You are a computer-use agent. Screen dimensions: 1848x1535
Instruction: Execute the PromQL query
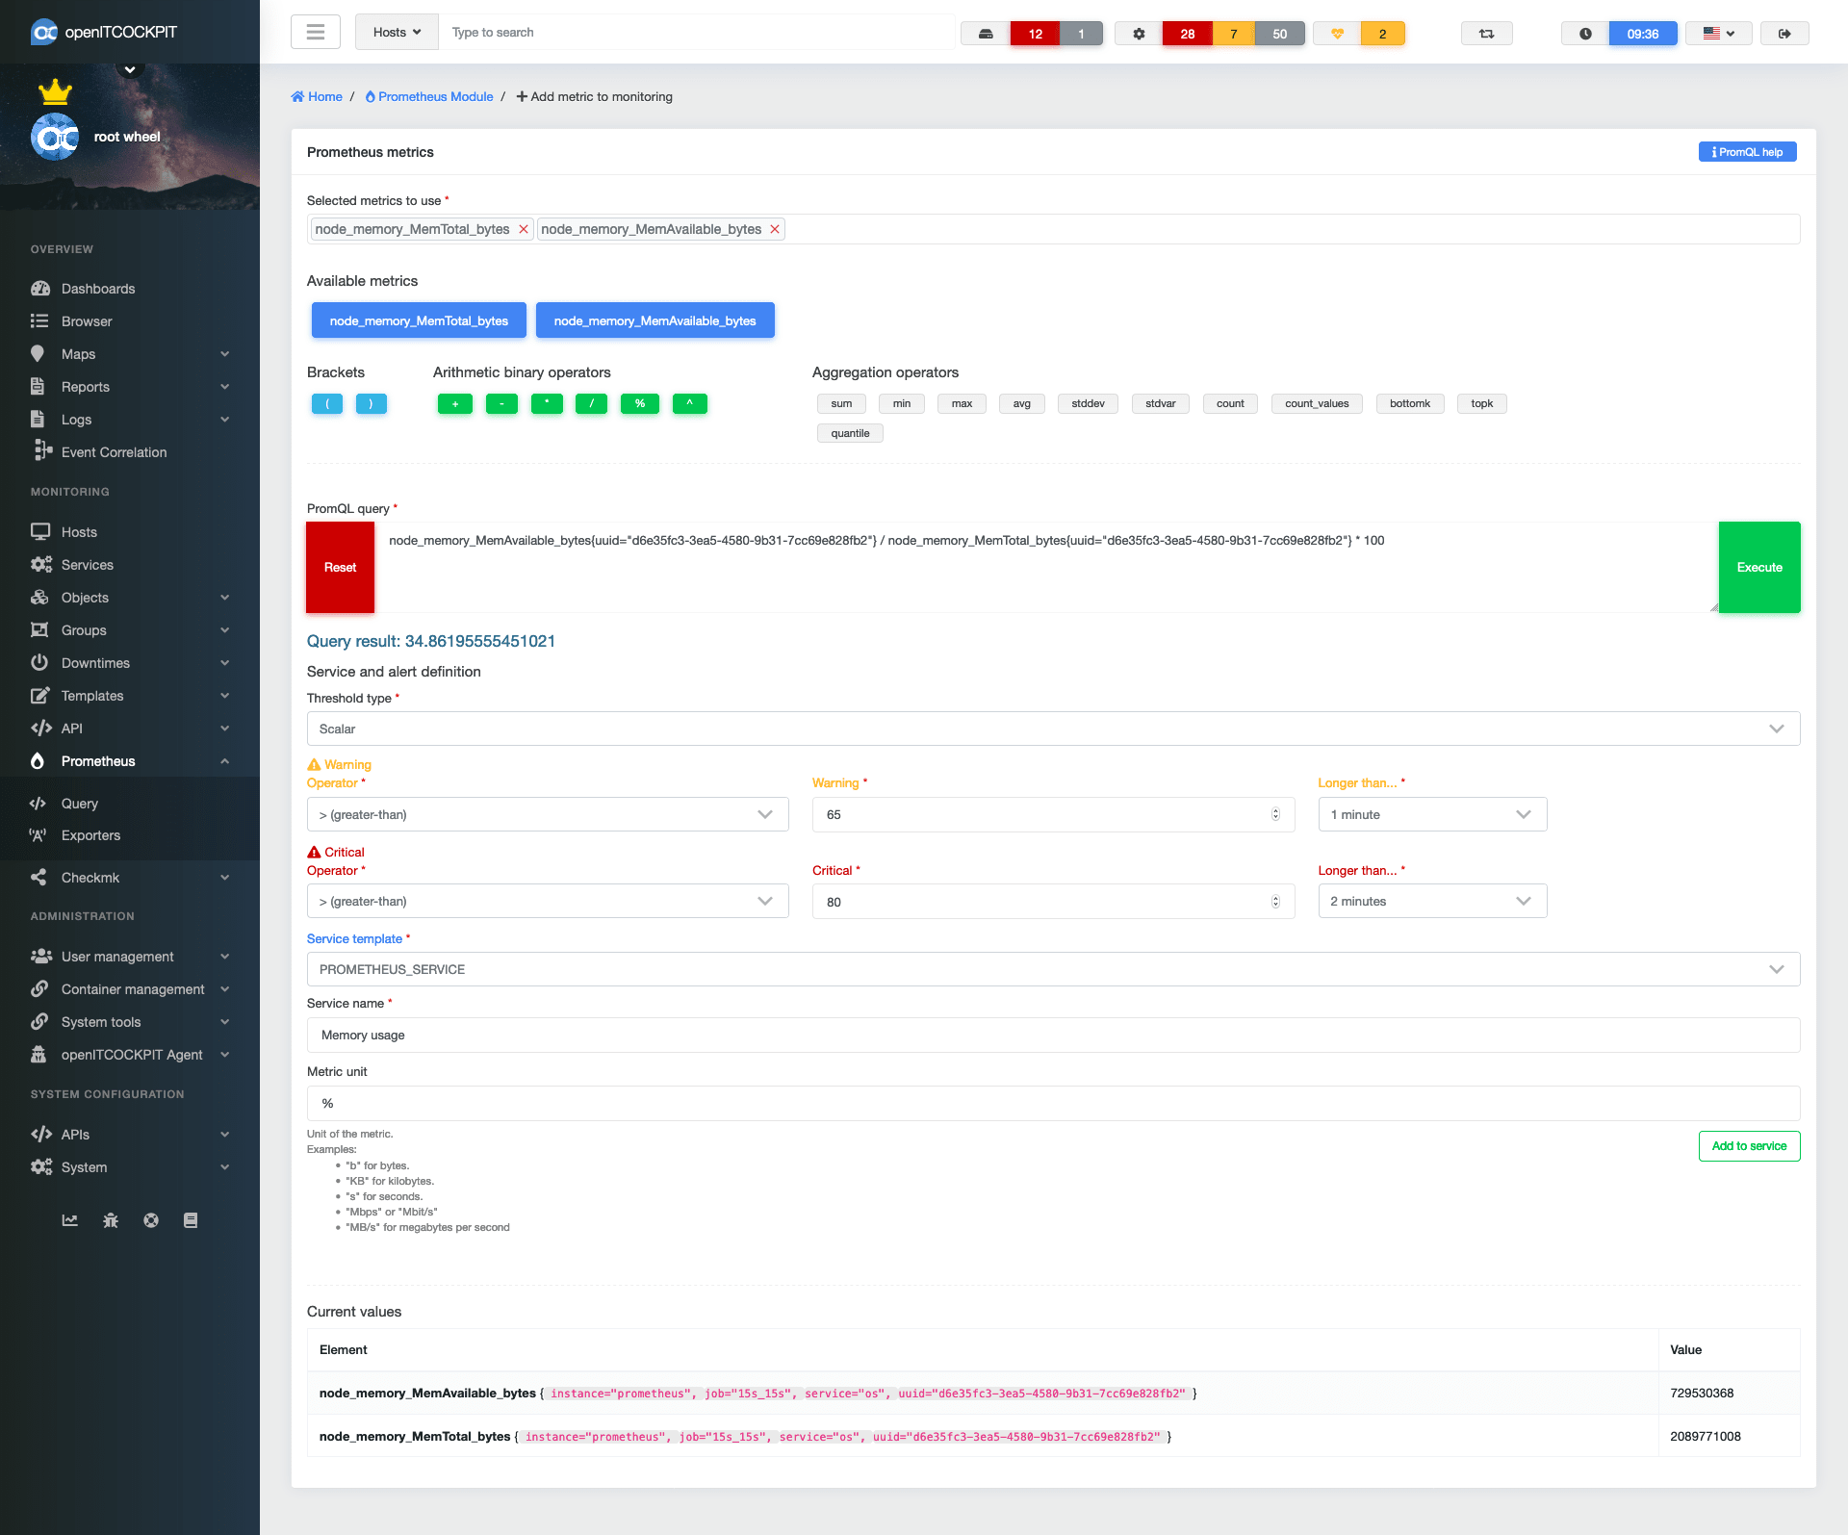pyautogui.click(x=1759, y=568)
